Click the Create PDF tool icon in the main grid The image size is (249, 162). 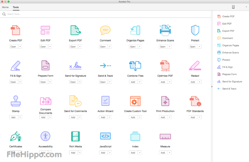(x=16, y=30)
